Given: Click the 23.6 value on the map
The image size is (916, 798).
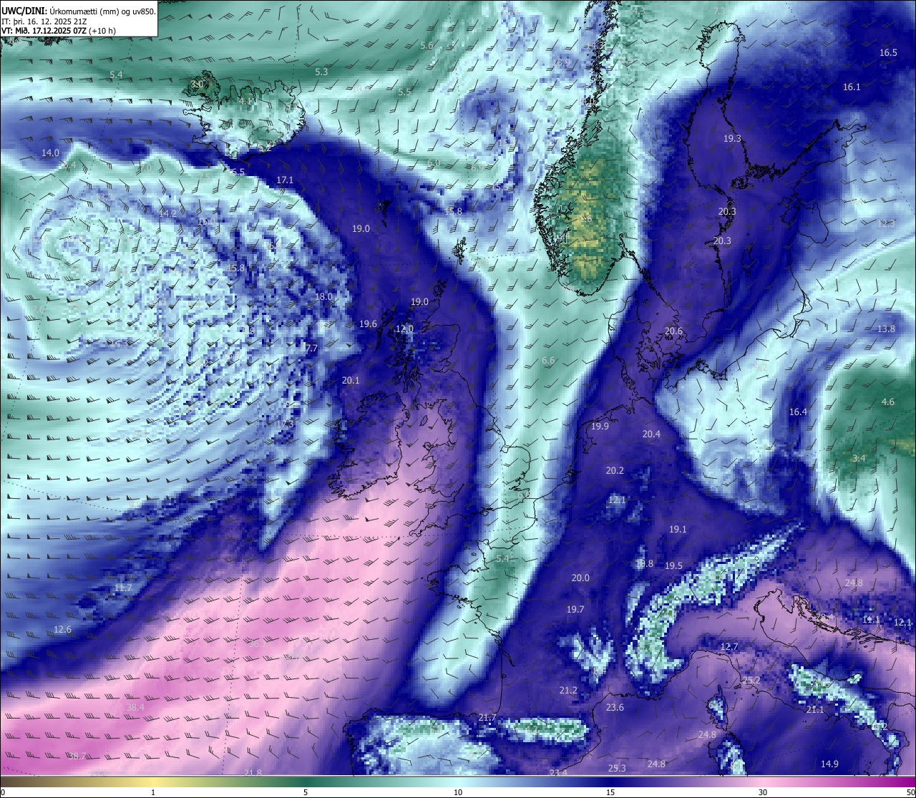Looking at the screenshot, I should tap(615, 708).
